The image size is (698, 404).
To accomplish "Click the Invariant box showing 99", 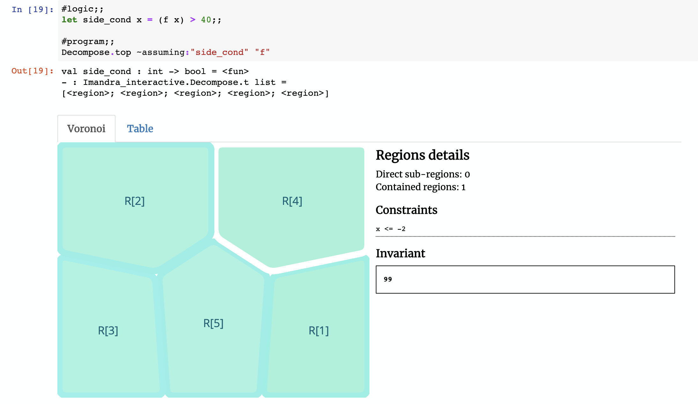I will [x=525, y=279].
